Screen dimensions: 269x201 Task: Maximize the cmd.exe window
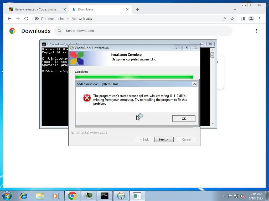[x=202, y=44]
